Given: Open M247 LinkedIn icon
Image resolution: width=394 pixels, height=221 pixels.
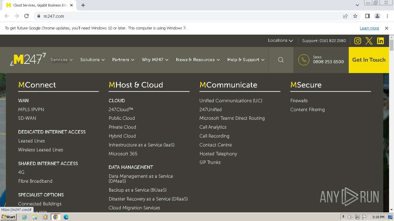Looking at the screenshot, I should click(x=380, y=41).
